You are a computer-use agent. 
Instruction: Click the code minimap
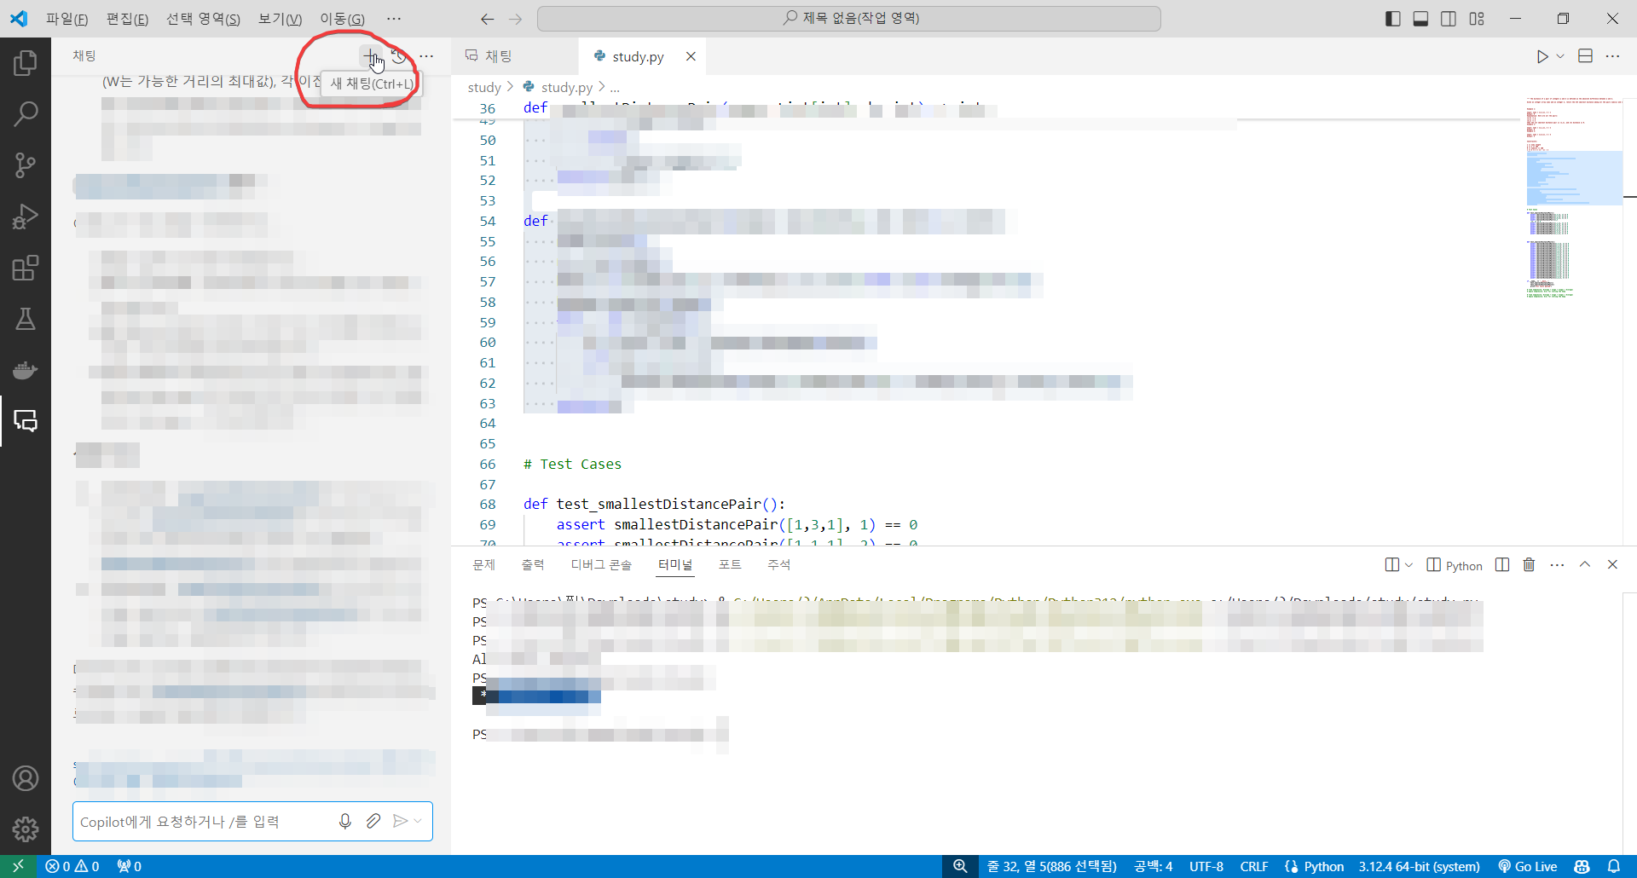tap(1573, 196)
